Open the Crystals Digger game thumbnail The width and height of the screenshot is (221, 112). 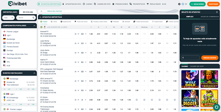click(x=190, y=98)
